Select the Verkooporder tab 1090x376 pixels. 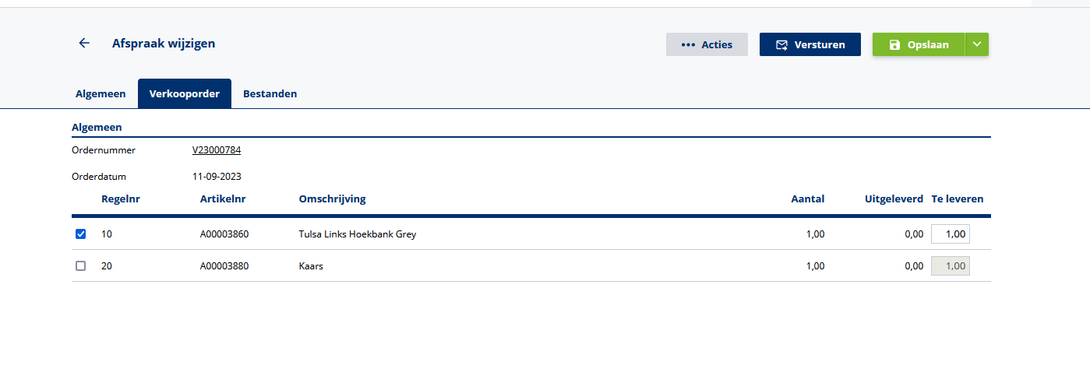(185, 93)
